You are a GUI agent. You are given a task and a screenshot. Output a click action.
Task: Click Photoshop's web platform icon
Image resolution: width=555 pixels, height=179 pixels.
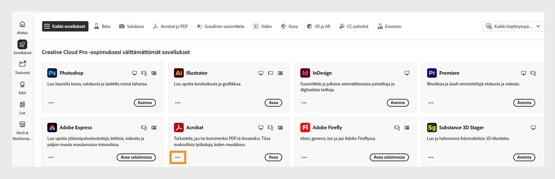point(154,73)
